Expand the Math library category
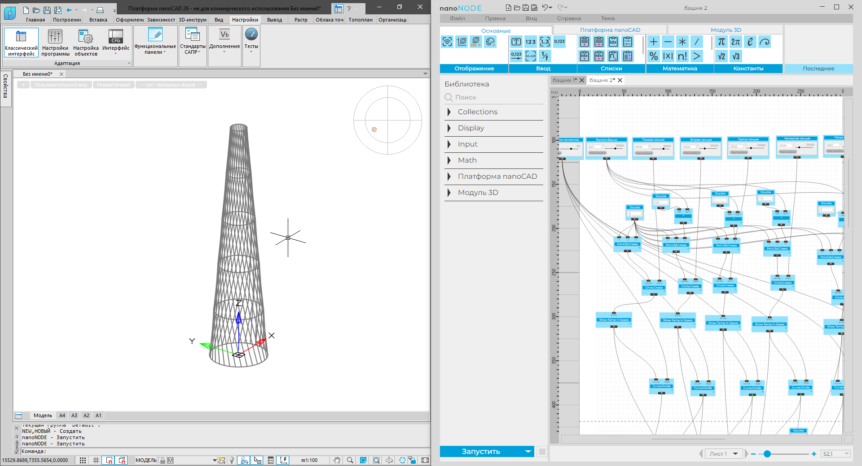This screenshot has width=862, height=466. click(467, 160)
